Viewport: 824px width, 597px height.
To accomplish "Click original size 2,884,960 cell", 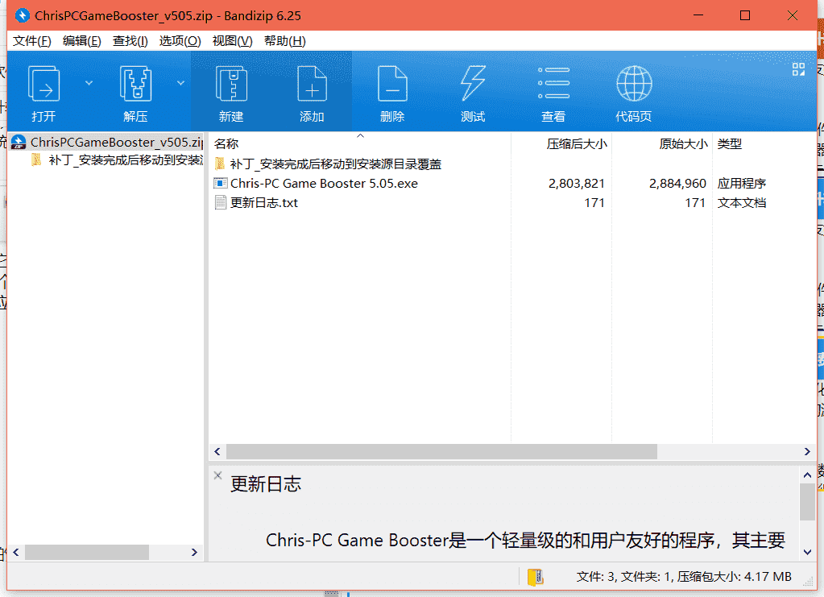I will click(x=677, y=184).
